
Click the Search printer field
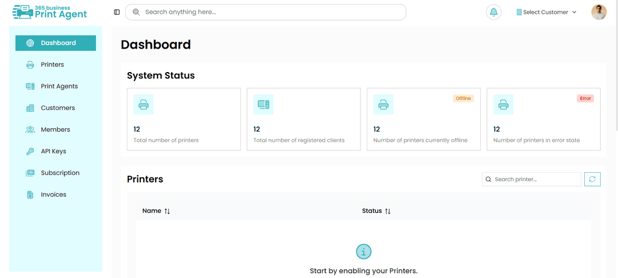click(x=531, y=179)
